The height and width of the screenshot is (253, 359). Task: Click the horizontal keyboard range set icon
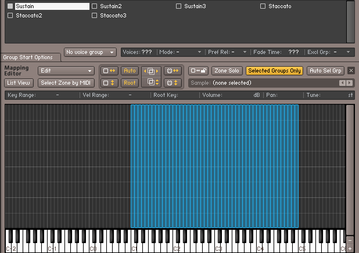click(173, 71)
